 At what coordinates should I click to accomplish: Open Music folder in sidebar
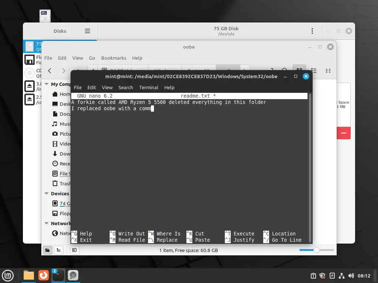coord(61,124)
